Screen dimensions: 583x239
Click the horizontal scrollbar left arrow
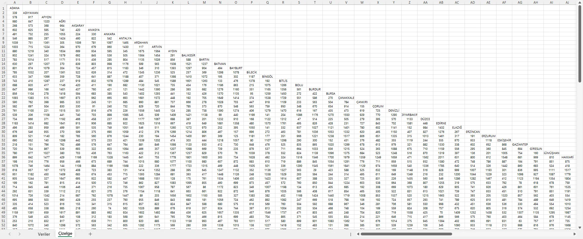pyautogui.click(x=358, y=234)
